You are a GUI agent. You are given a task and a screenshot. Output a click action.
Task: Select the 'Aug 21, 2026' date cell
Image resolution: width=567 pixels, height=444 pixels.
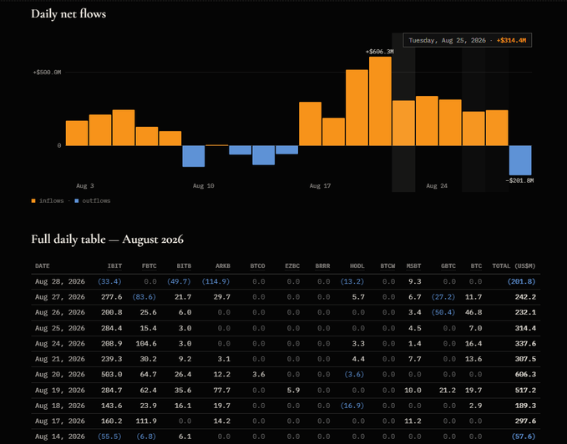pyautogui.click(x=60, y=359)
